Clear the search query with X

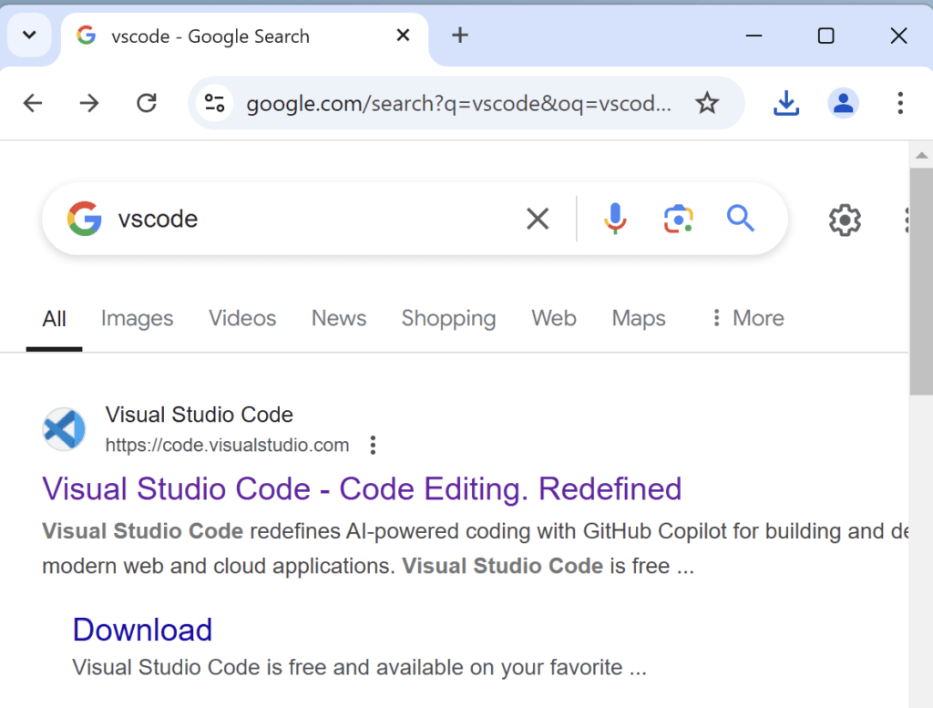tap(538, 219)
